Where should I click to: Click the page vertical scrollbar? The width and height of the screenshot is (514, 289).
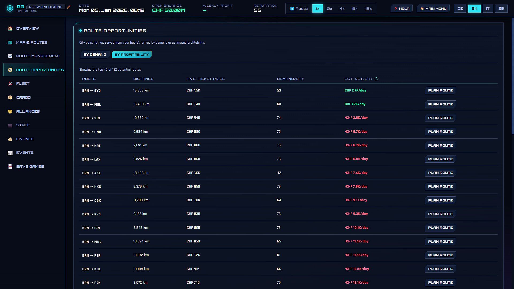(512, 76)
